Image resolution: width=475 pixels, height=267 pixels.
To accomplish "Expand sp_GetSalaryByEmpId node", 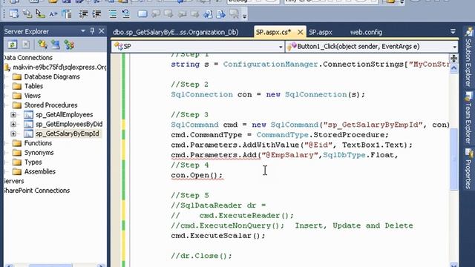I will 13,133.
